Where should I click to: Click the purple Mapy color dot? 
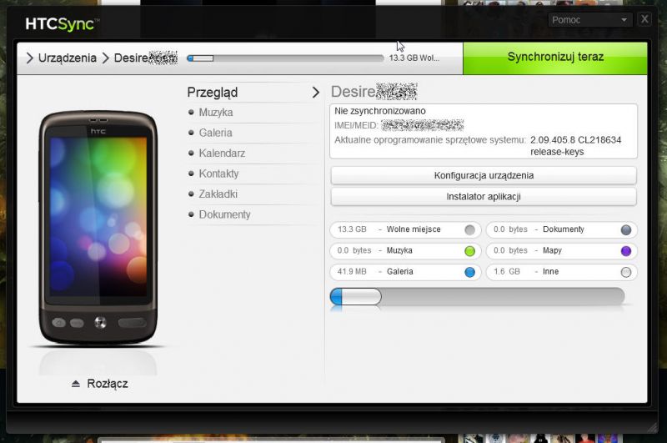[626, 251]
